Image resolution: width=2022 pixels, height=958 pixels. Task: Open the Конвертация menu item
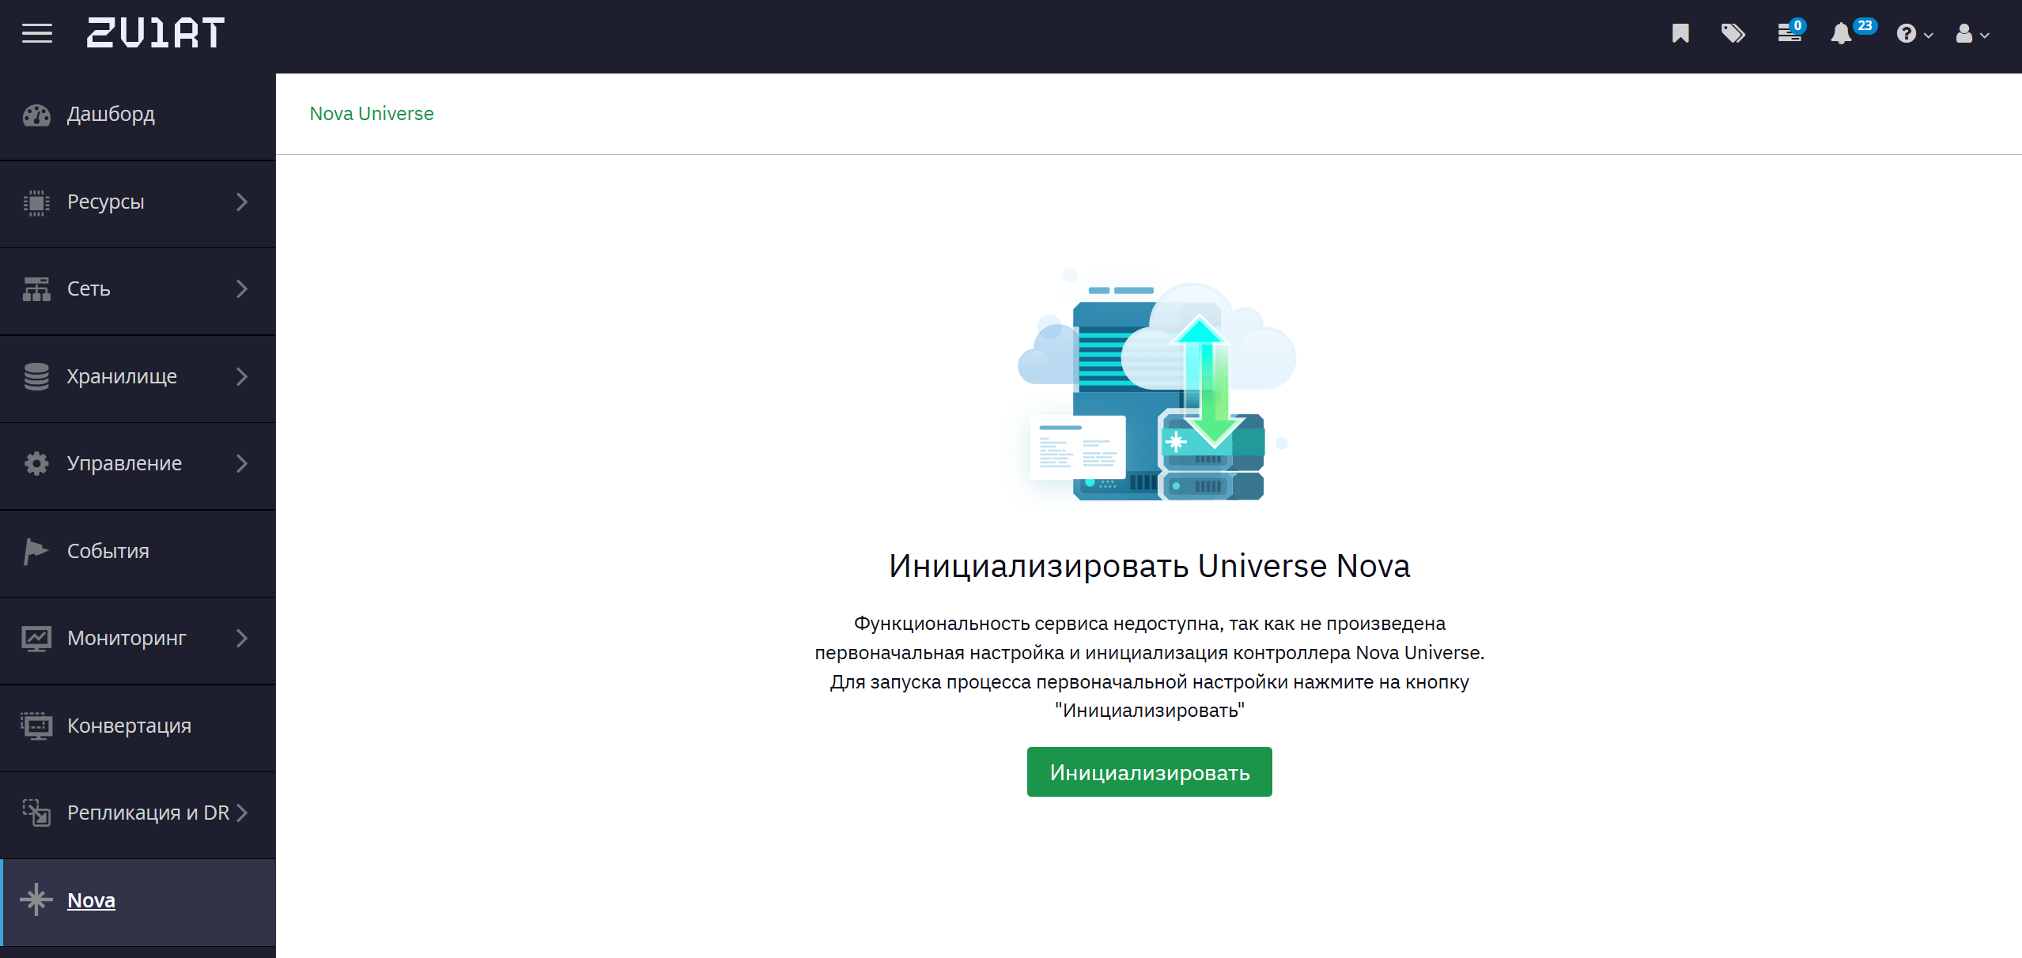138,726
